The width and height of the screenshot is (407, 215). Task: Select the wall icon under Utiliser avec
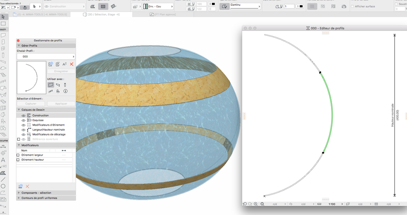tap(51, 85)
